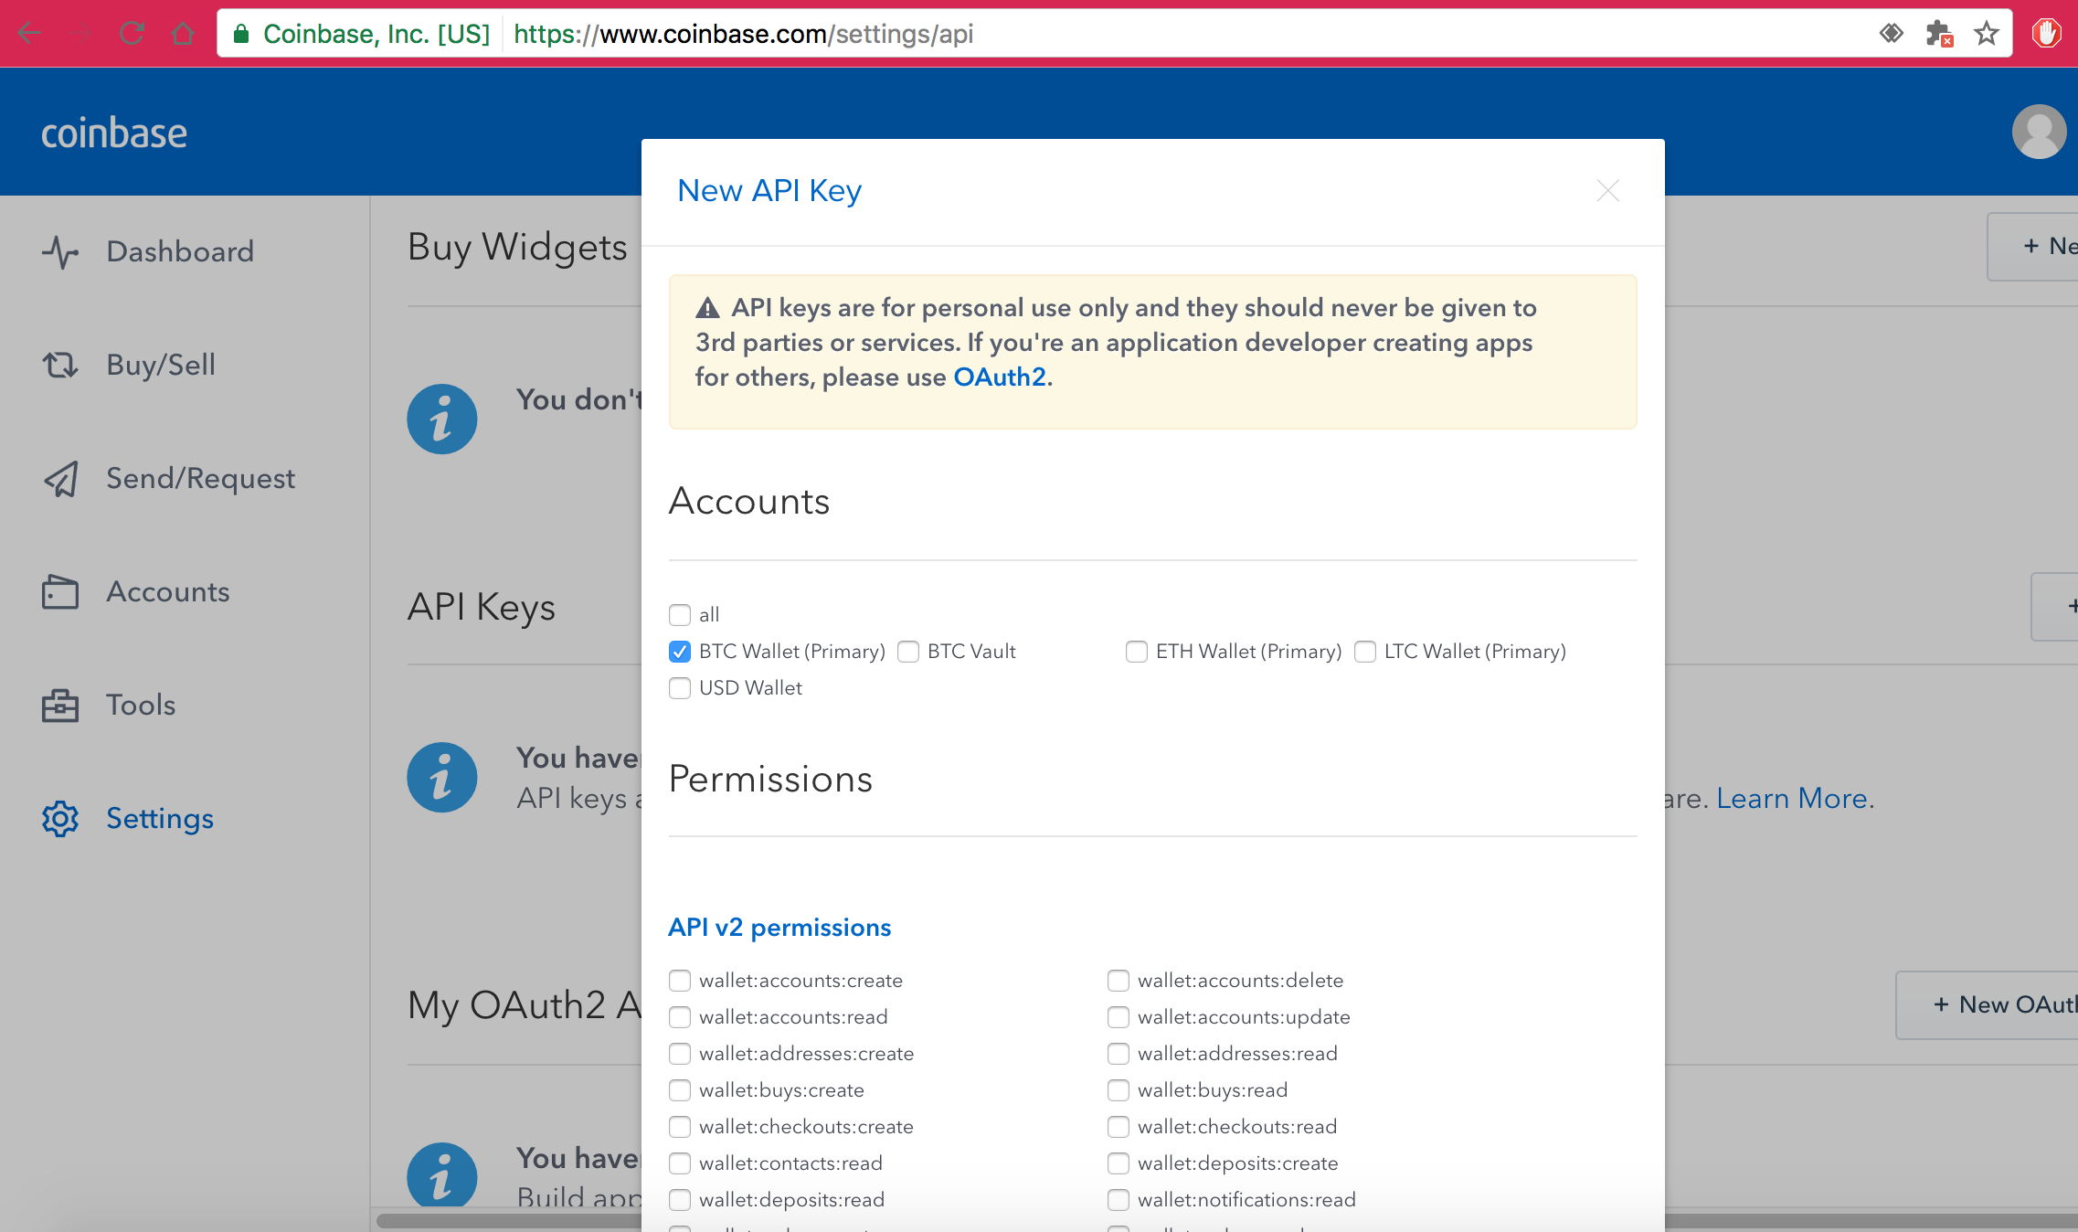
Task: Bookmark page with the star icon
Action: [1986, 35]
